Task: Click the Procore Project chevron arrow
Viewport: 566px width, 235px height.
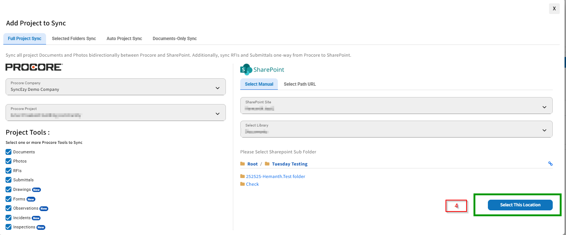Action: click(x=217, y=114)
